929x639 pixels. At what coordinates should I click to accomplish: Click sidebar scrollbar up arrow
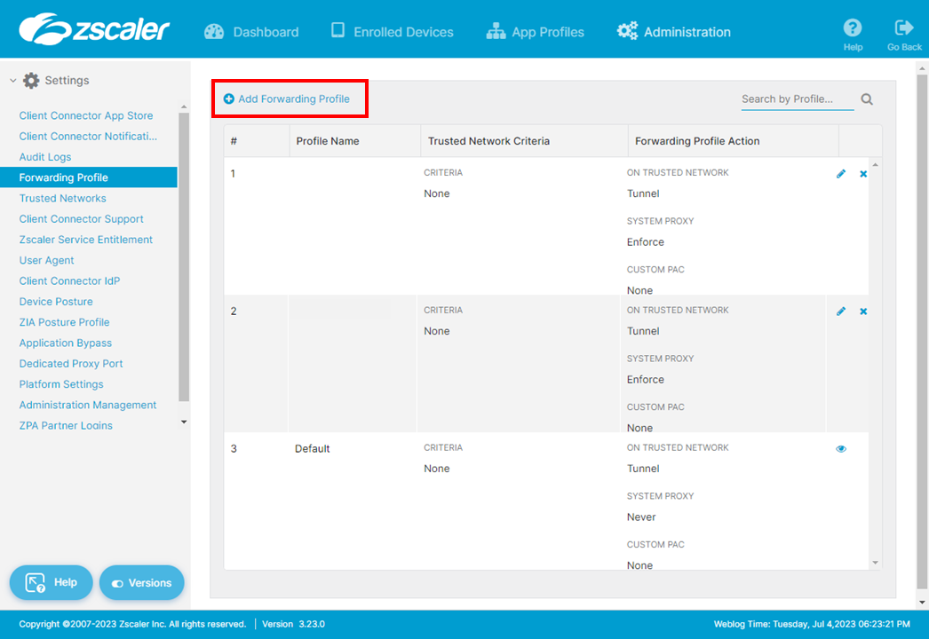pyautogui.click(x=184, y=107)
